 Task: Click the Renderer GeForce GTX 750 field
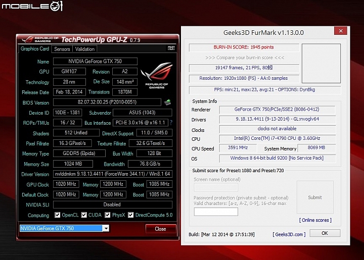click(277, 110)
